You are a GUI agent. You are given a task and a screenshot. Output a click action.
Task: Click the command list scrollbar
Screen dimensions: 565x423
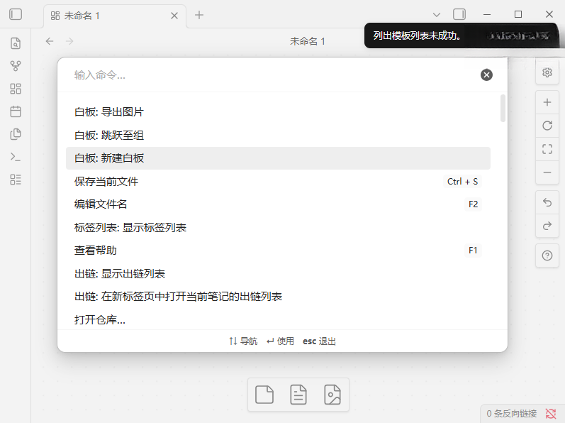coord(503,108)
